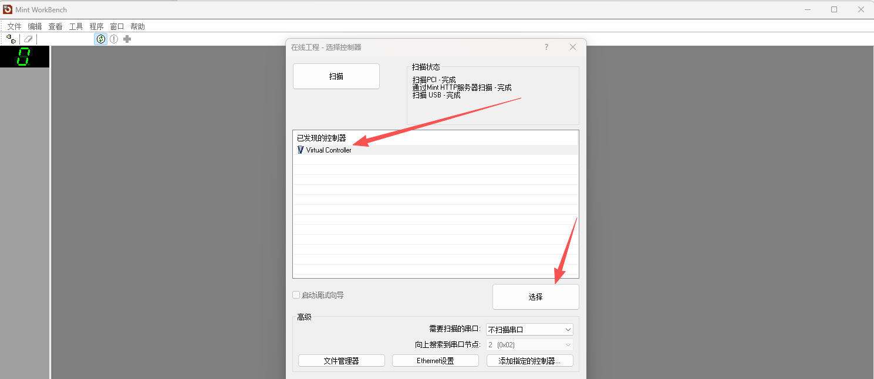
Task: Click the 选择 button
Action: (x=536, y=297)
